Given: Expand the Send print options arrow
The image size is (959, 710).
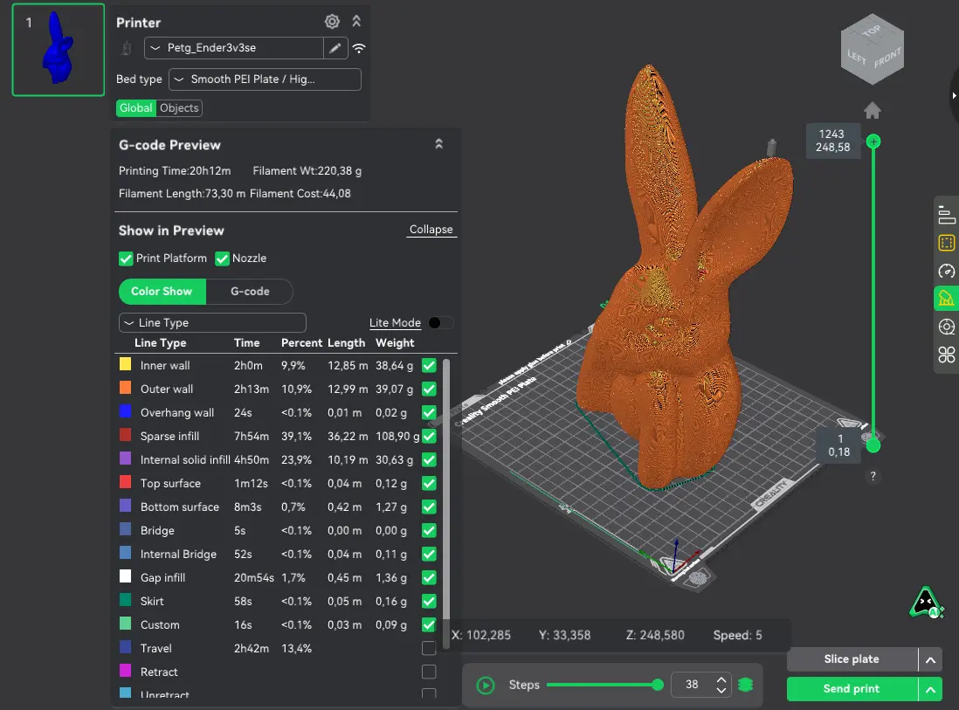Looking at the screenshot, I should click(930, 690).
